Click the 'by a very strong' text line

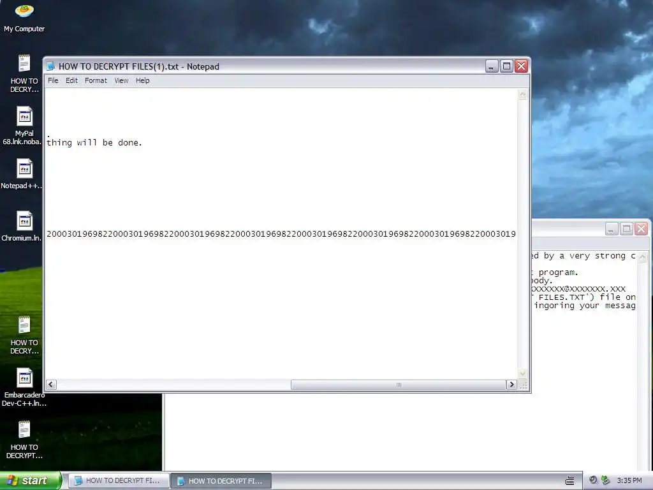point(583,256)
